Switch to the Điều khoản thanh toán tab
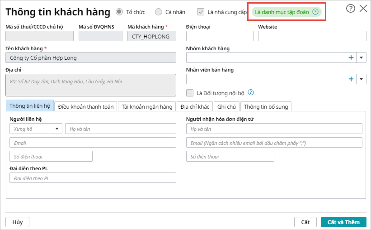Viewport: 371px width, 230px height. tap(86, 106)
